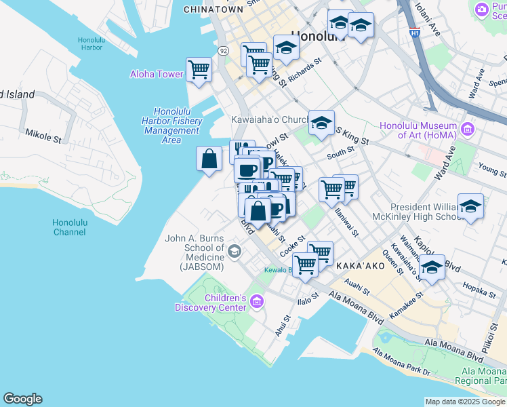Select the shopping bag marker by the harbor edge
507x407 pixels.
[x=209, y=159]
